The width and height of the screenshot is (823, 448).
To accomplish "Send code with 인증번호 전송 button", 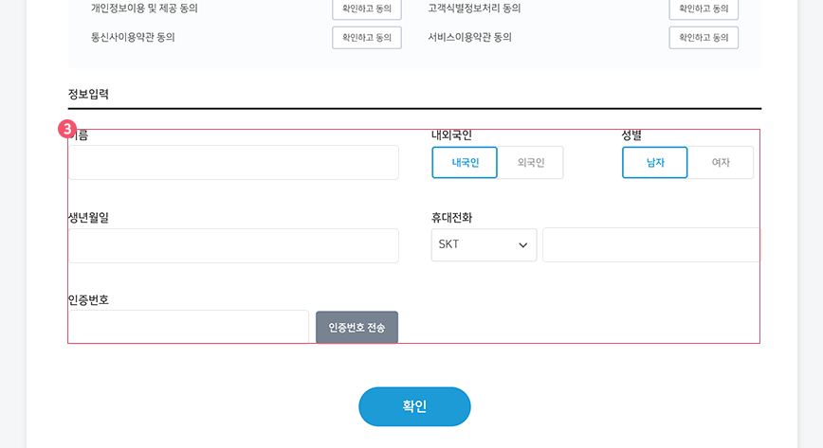I will [357, 328].
